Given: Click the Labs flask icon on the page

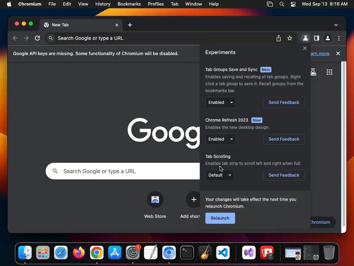Looking at the screenshot, I should 313,72.
